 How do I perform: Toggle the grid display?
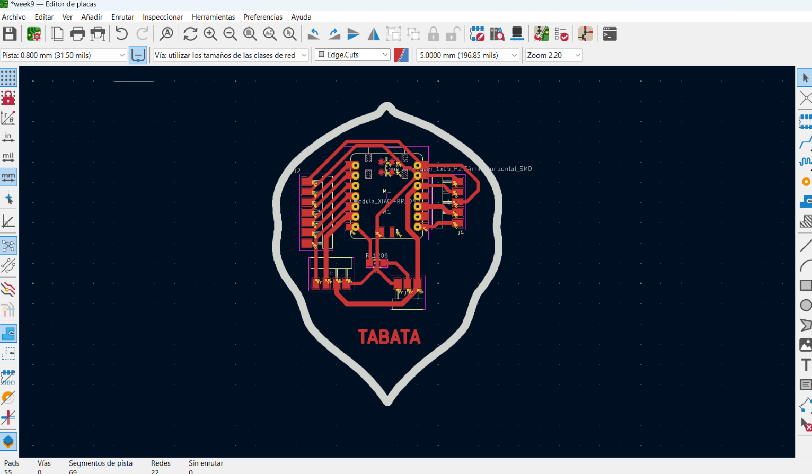(8, 78)
